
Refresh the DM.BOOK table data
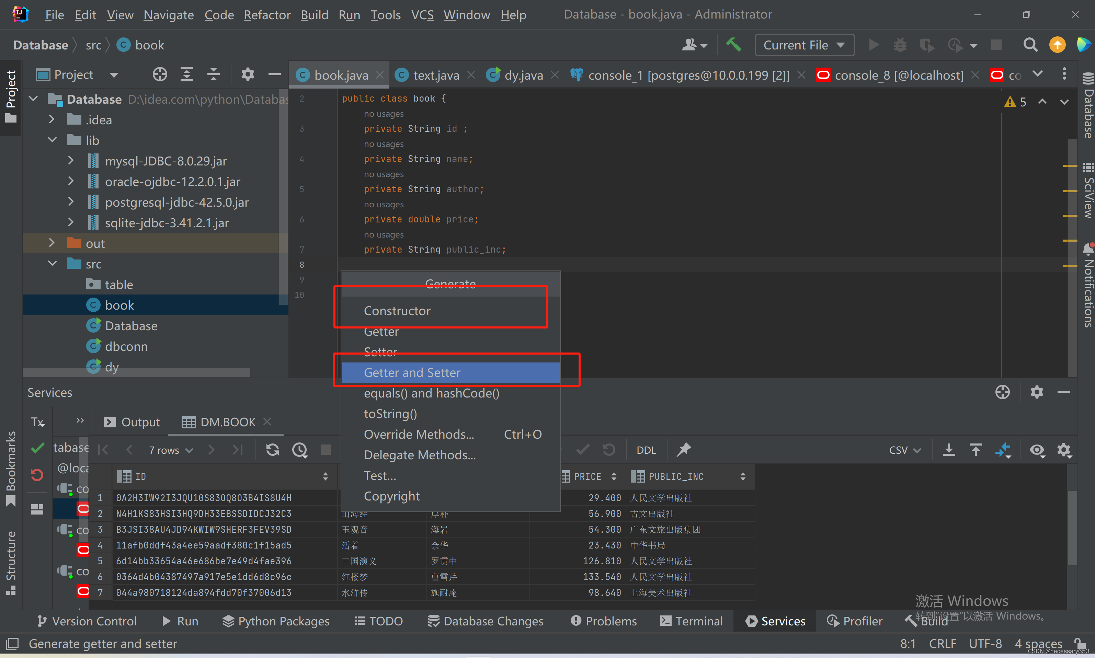pyautogui.click(x=272, y=450)
